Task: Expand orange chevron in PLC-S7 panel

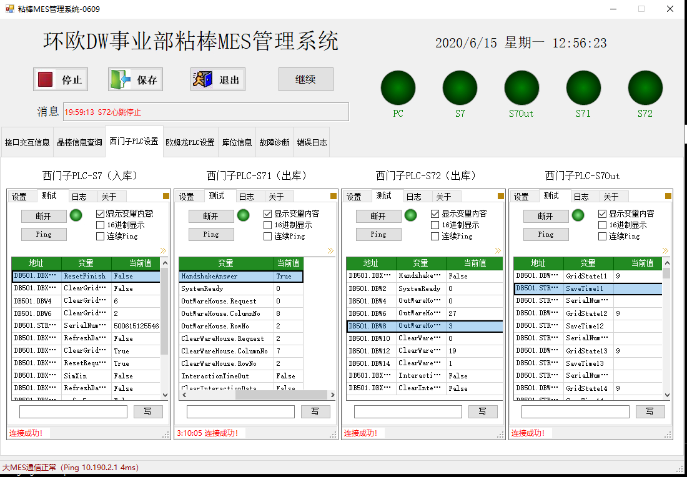Action: [x=163, y=250]
